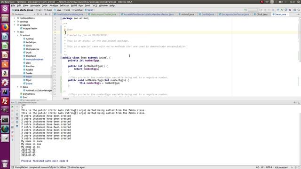Switch to Chick.java editor tab
The width and height of the screenshot is (301, 169).
[262, 15]
